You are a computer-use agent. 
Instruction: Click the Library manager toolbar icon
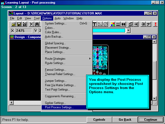(x=25, y=24)
